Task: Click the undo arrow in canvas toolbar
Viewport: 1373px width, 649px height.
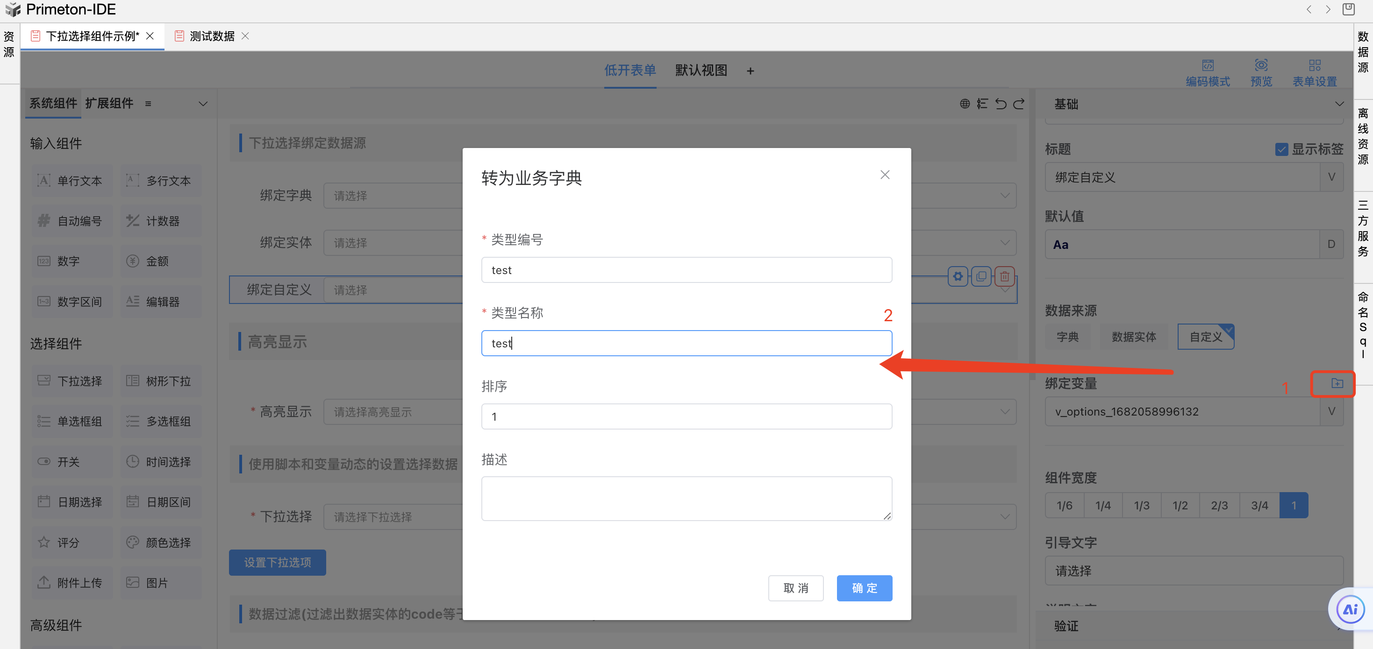Action: [x=1001, y=104]
